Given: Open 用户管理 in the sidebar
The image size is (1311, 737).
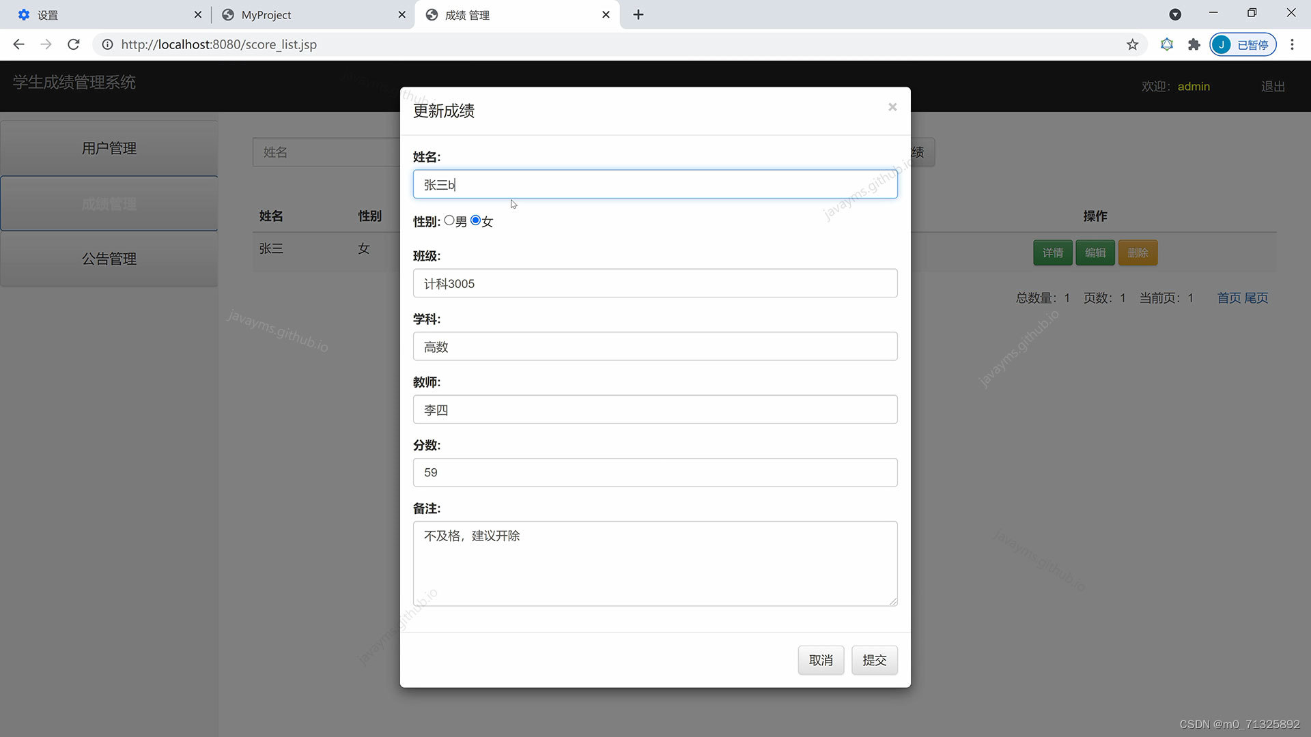Looking at the screenshot, I should 109,148.
